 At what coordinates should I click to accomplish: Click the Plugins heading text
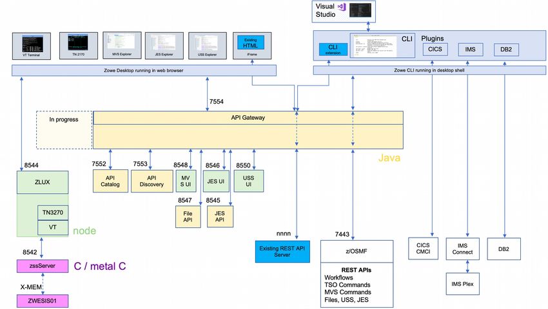(433, 39)
